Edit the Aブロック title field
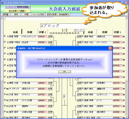This screenshot has height=119, width=129. point(64,26)
